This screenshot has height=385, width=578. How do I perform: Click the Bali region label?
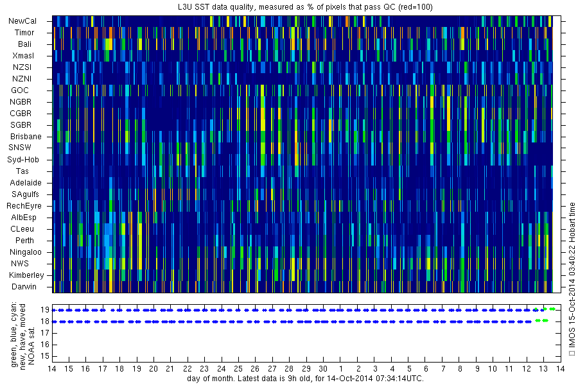(24, 44)
